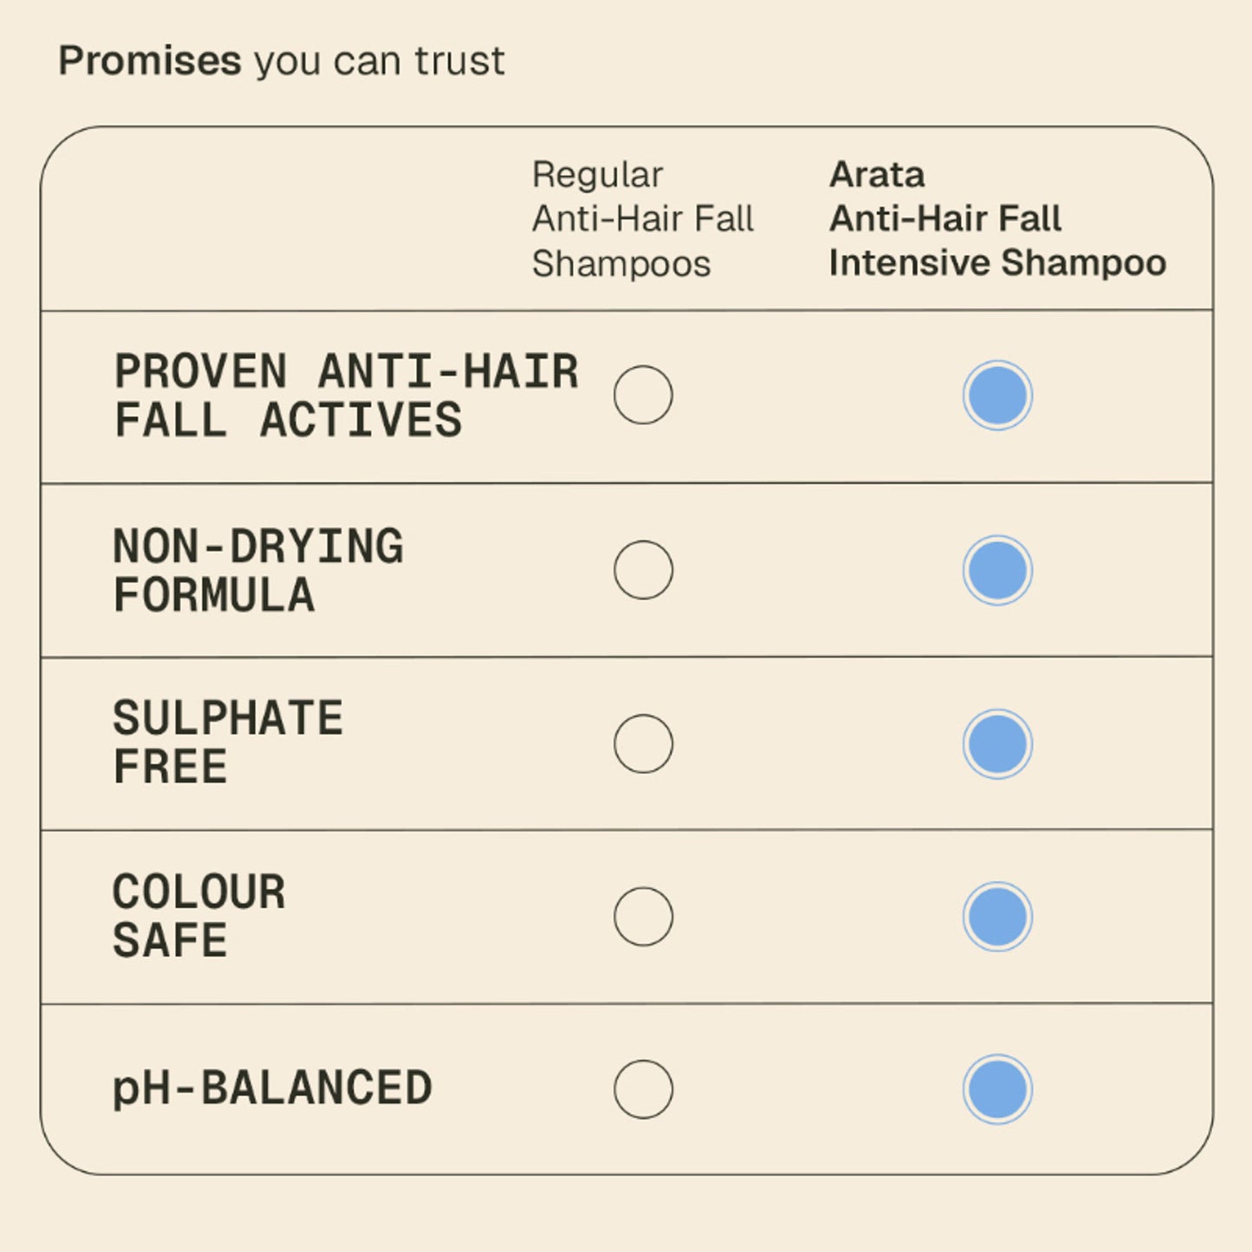Click the Arata Anti-Hair Fall Intensive Shampoo header
This screenshot has width=1252, height=1252.
(997, 219)
